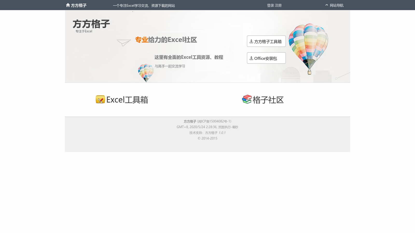Click the chevron arrow next to 网站导航

coord(327,5)
